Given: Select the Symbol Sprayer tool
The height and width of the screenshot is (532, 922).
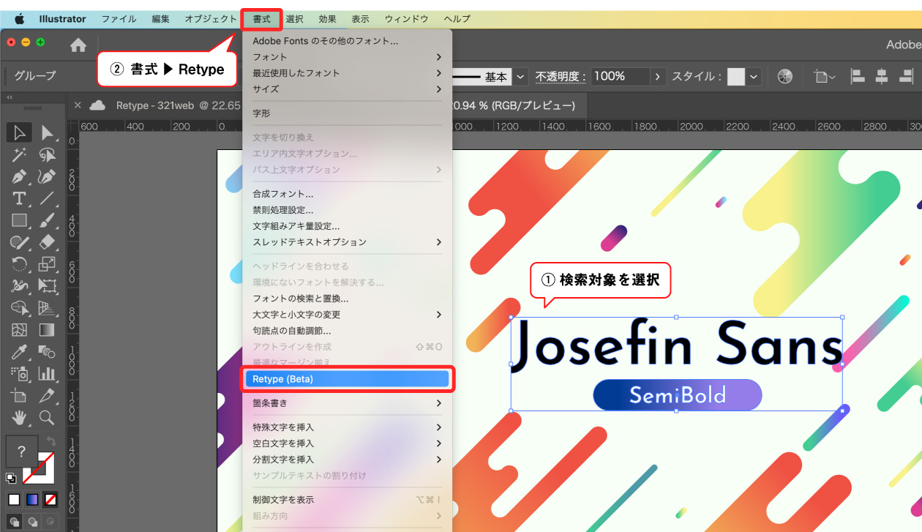Looking at the screenshot, I should [x=20, y=374].
